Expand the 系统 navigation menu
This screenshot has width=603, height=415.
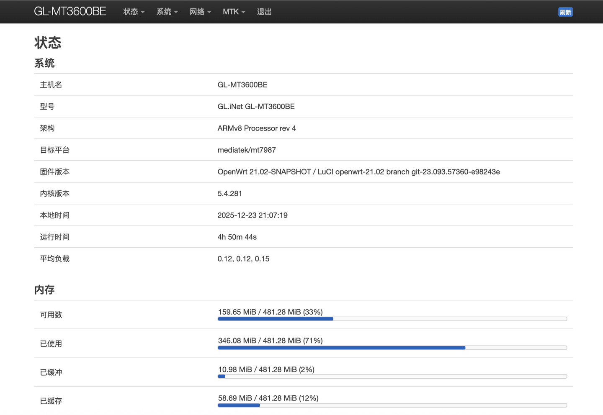167,12
